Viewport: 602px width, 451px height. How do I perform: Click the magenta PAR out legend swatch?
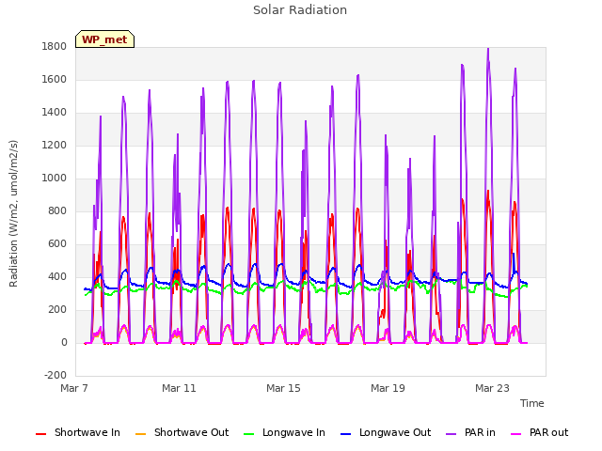tap(516, 434)
